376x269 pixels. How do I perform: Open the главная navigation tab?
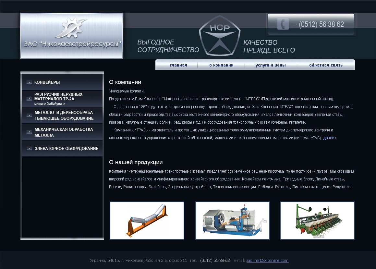[x=178, y=65]
